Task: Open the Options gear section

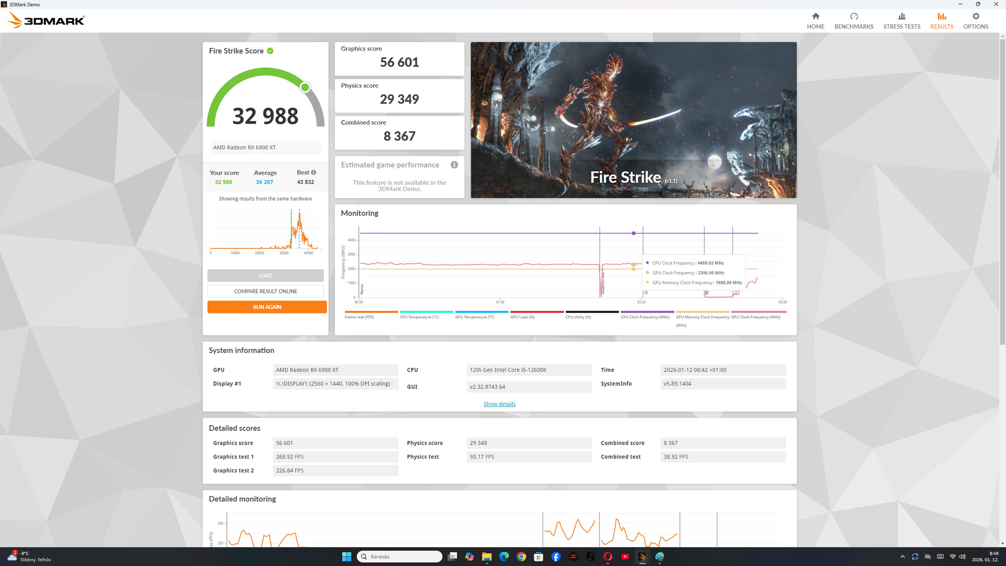Action: coord(975,21)
